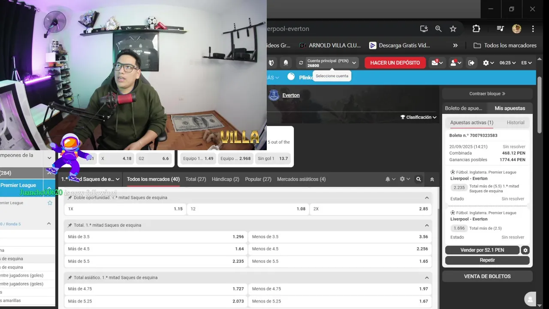The height and width of the screenshot is (309, 549).
Task: Select Más de 4.75 odds 1.727
Action: point(156,289)
